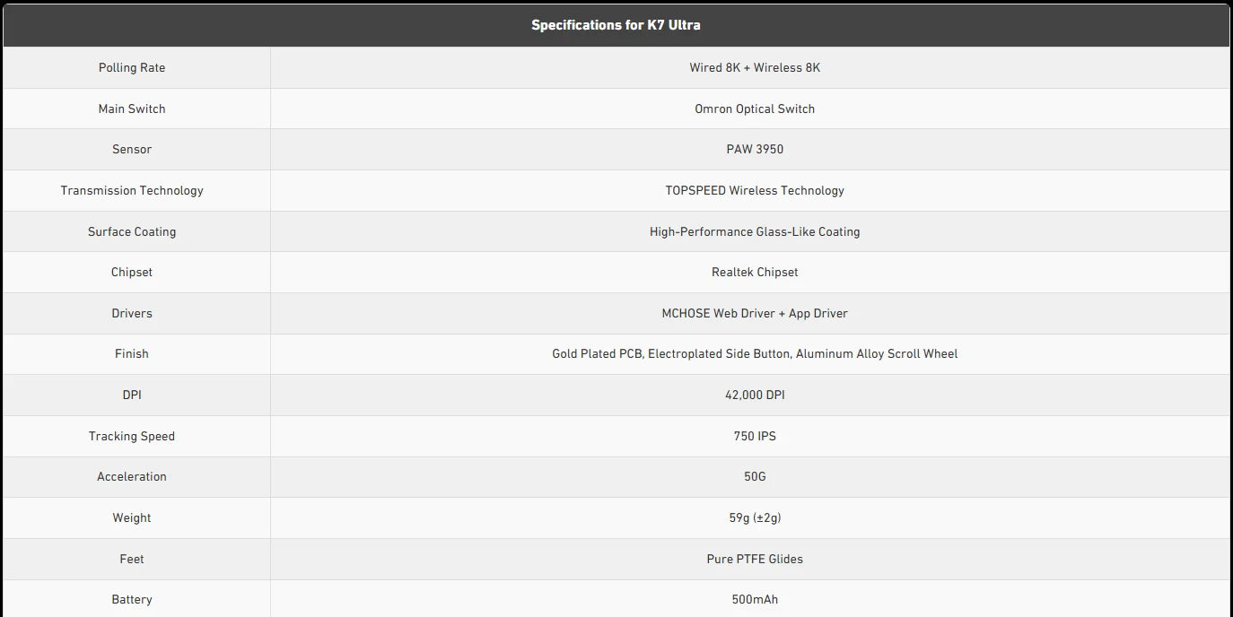This screenshot has height=617, width=1233.
Task: Click the Tracking Speed row label
Action: (132, 436)
